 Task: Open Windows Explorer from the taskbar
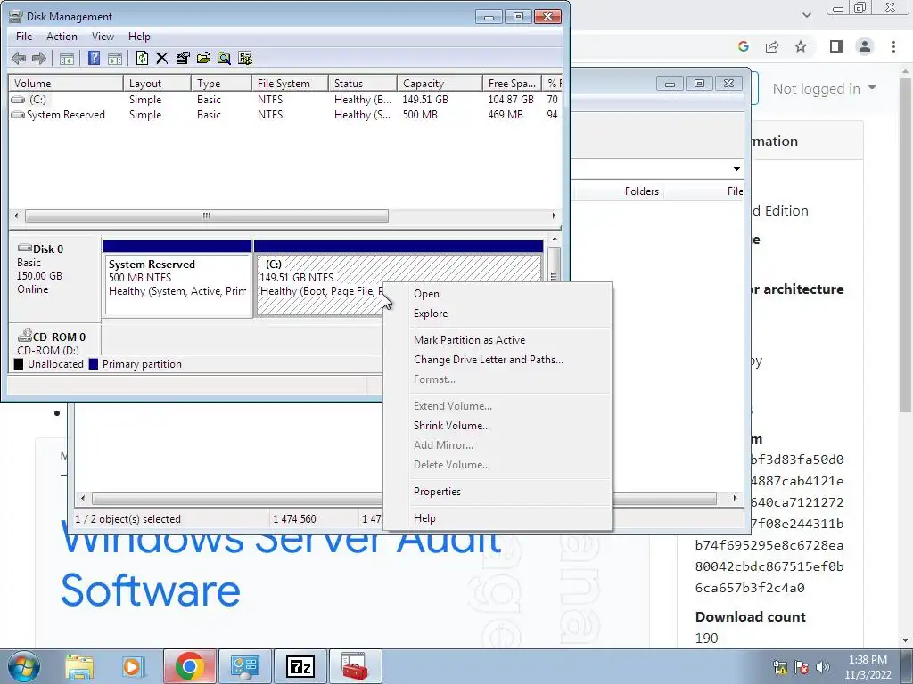tap(79, 666)
